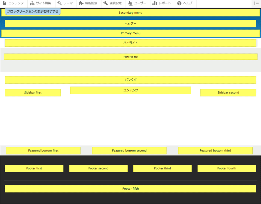
Task: Click the ブロックリージョンの表示を終了する link
Action: (32, 12)
